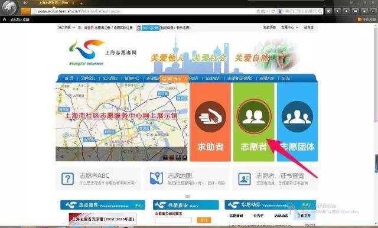Switch to the 志愿新闻 tab

tap(236, 216)
